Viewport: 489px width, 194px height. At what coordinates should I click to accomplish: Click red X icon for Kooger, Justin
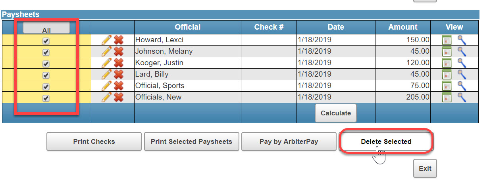coord(118,63)
